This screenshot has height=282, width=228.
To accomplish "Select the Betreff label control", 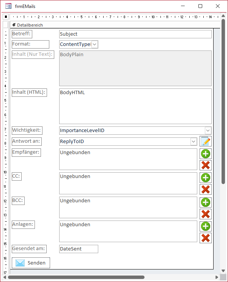I will tap(22, 34).
